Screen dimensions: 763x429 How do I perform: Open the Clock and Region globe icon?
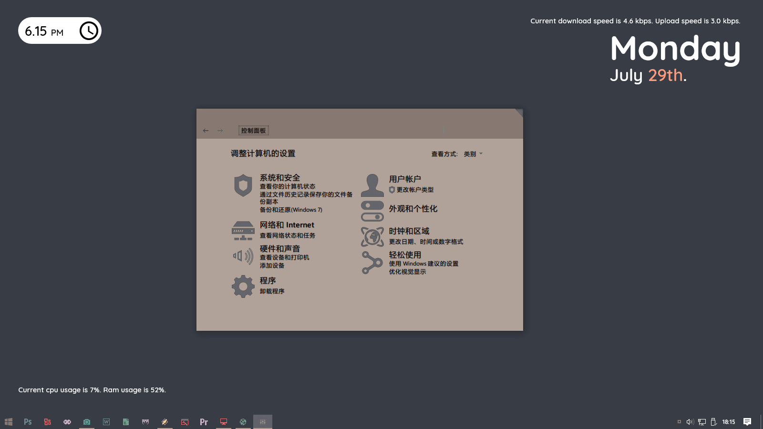[372, 236]
